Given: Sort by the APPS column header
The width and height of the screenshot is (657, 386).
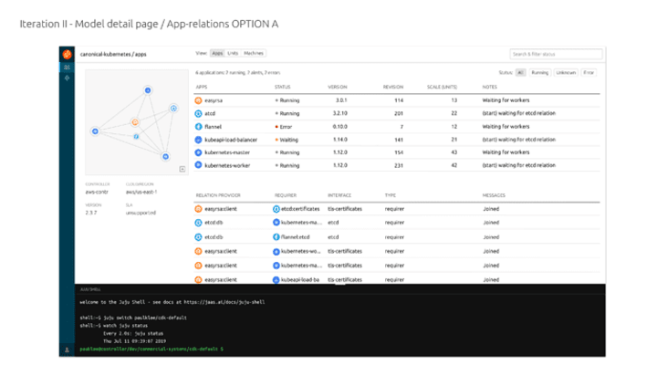Looking at the screenshot, I should (x=202, y=87).
